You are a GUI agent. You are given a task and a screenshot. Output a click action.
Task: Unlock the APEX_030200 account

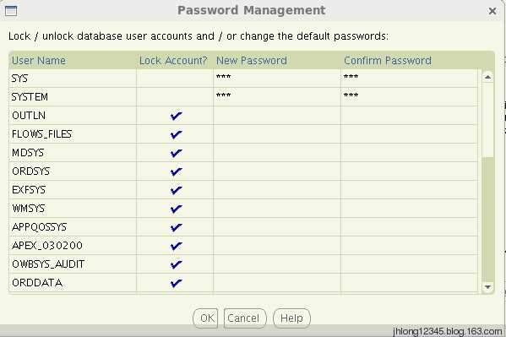[x=176, y=246]
